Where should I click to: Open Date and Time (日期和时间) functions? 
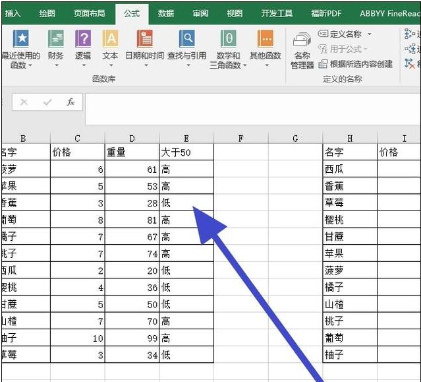(x=145, y=39)
